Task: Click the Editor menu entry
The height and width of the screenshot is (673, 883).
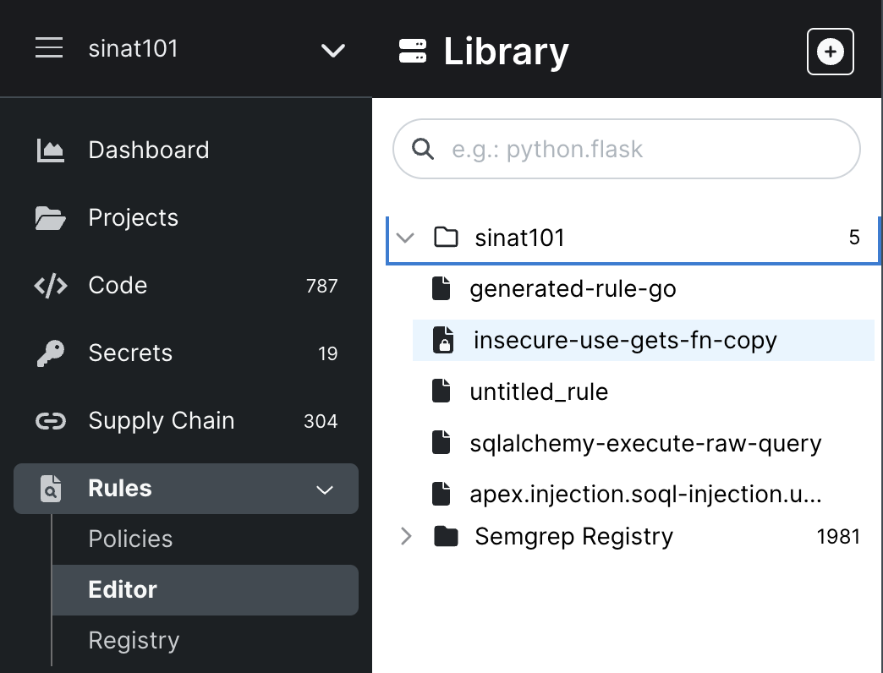Action: (x=123, y=589)
